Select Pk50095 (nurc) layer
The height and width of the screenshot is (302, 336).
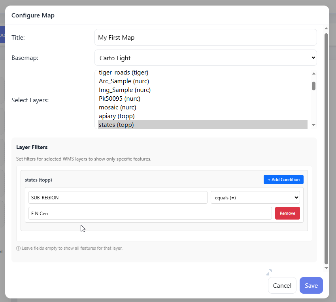[x=119, y=99]
